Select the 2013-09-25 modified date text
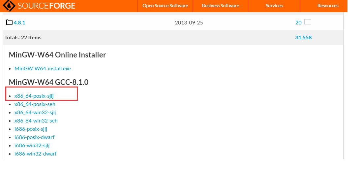The image size is (361, 175). (x=189, y=22)
